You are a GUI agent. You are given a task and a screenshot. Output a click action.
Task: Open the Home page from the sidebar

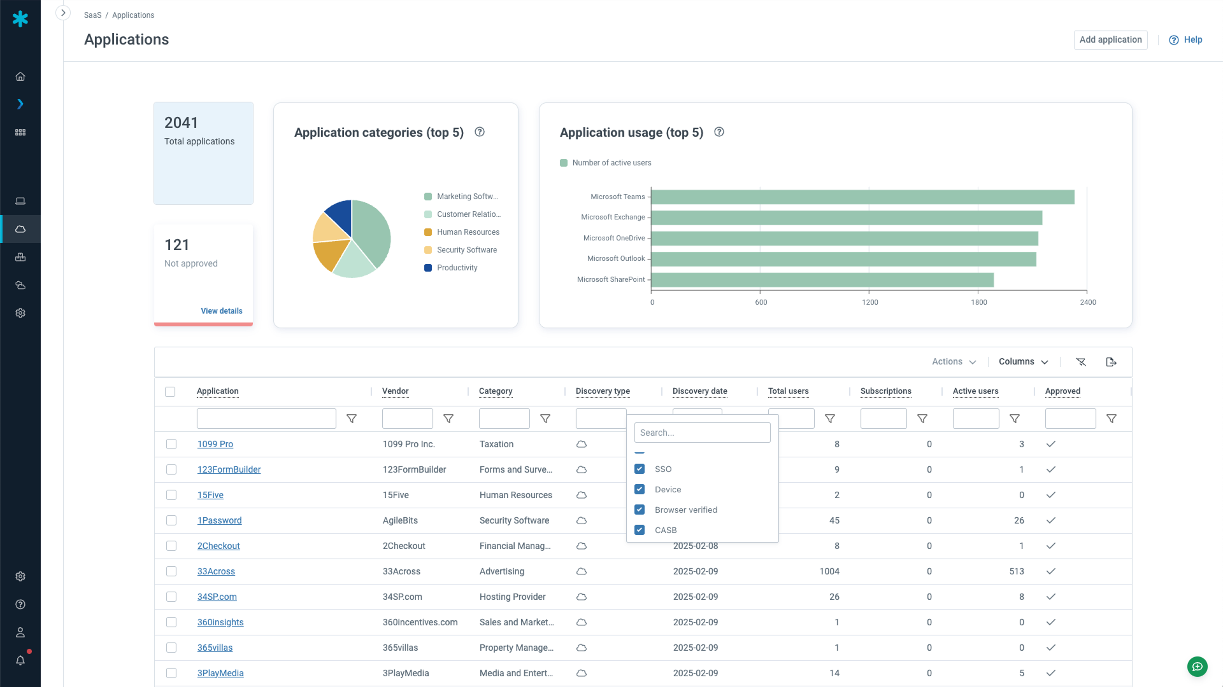[x=20, y=76]
